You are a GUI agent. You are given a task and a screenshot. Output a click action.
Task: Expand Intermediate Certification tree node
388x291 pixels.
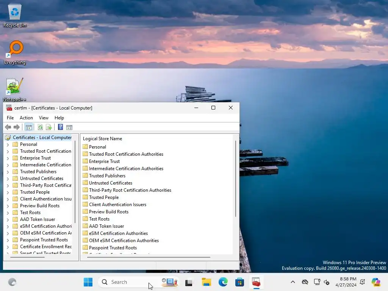[8, 165]
